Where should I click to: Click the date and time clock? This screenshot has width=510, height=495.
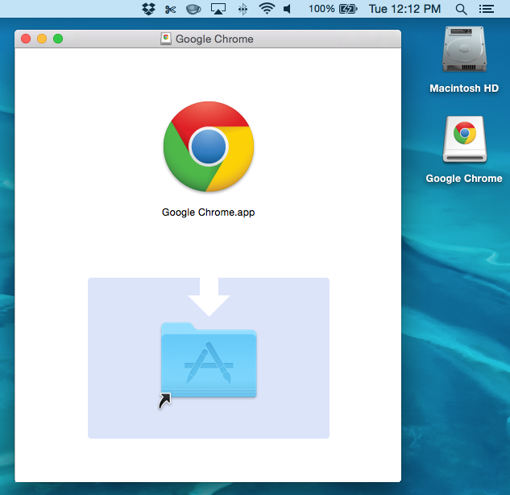(404, 9)
